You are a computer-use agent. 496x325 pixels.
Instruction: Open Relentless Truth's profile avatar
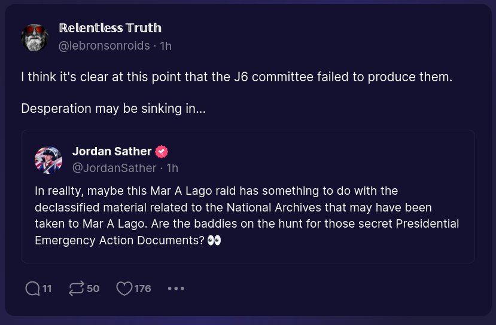tap(35, 37)
